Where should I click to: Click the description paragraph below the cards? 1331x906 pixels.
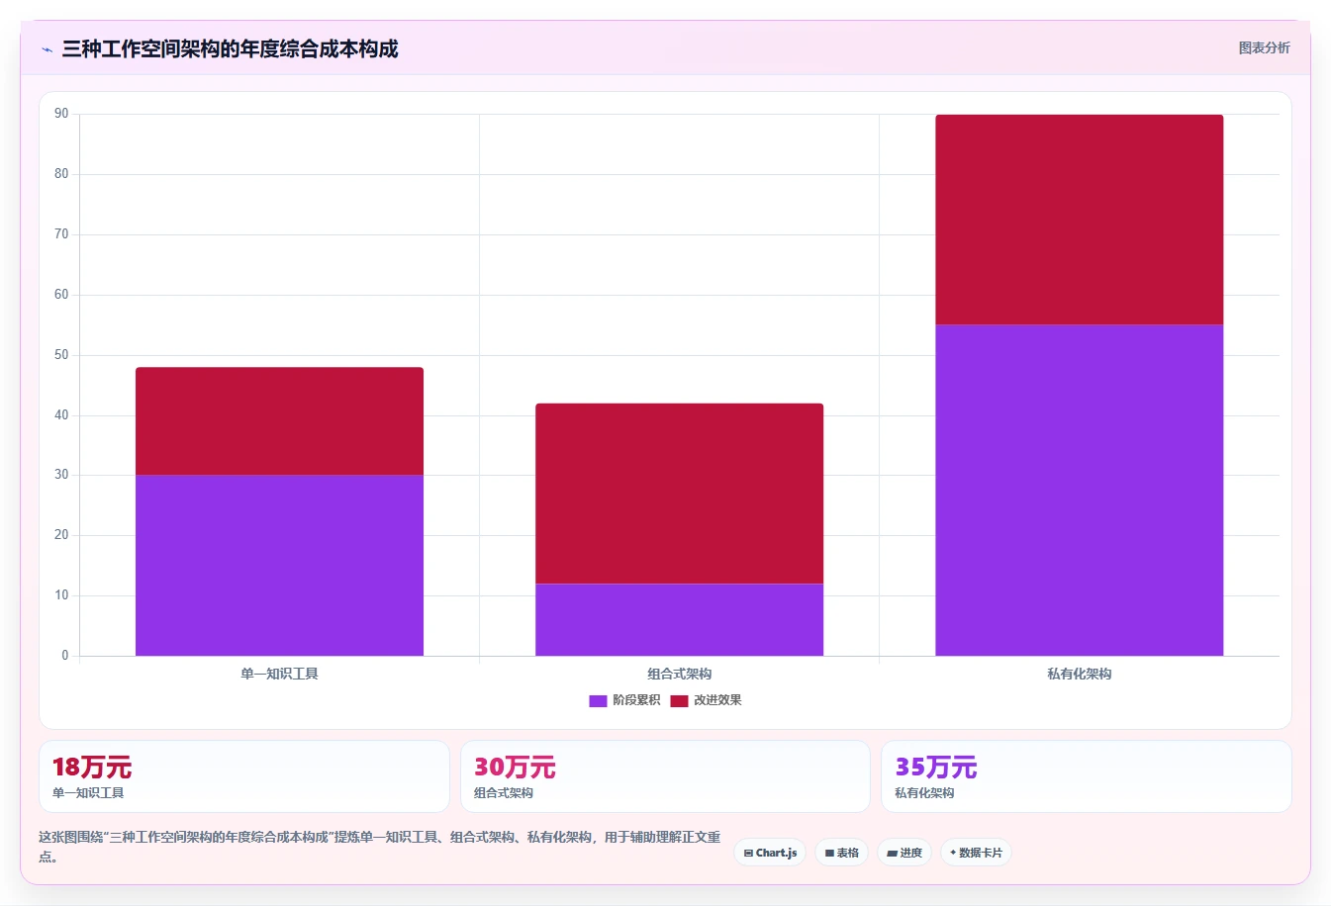(380, 847)
